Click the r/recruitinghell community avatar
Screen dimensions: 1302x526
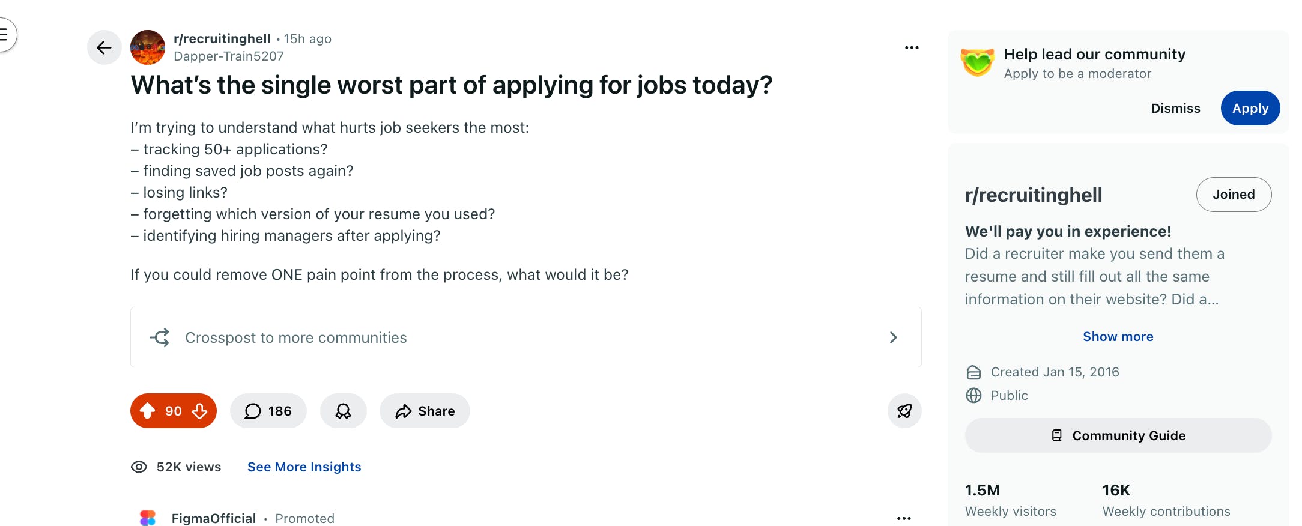(x=148, y=47)
